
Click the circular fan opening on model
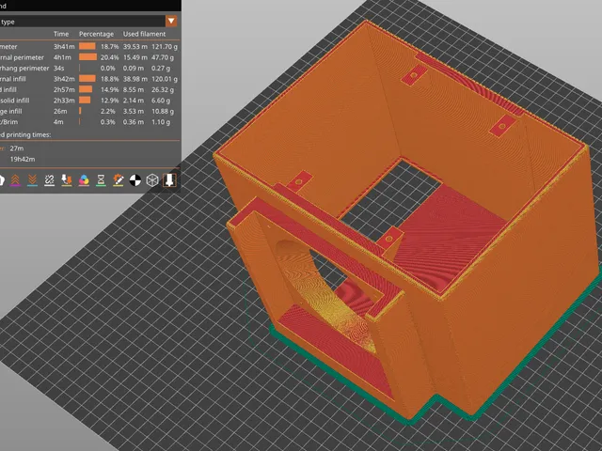click(x=326, y=295)
